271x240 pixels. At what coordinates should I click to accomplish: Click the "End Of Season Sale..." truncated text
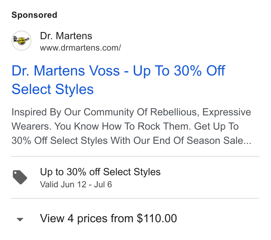point(202,140)
